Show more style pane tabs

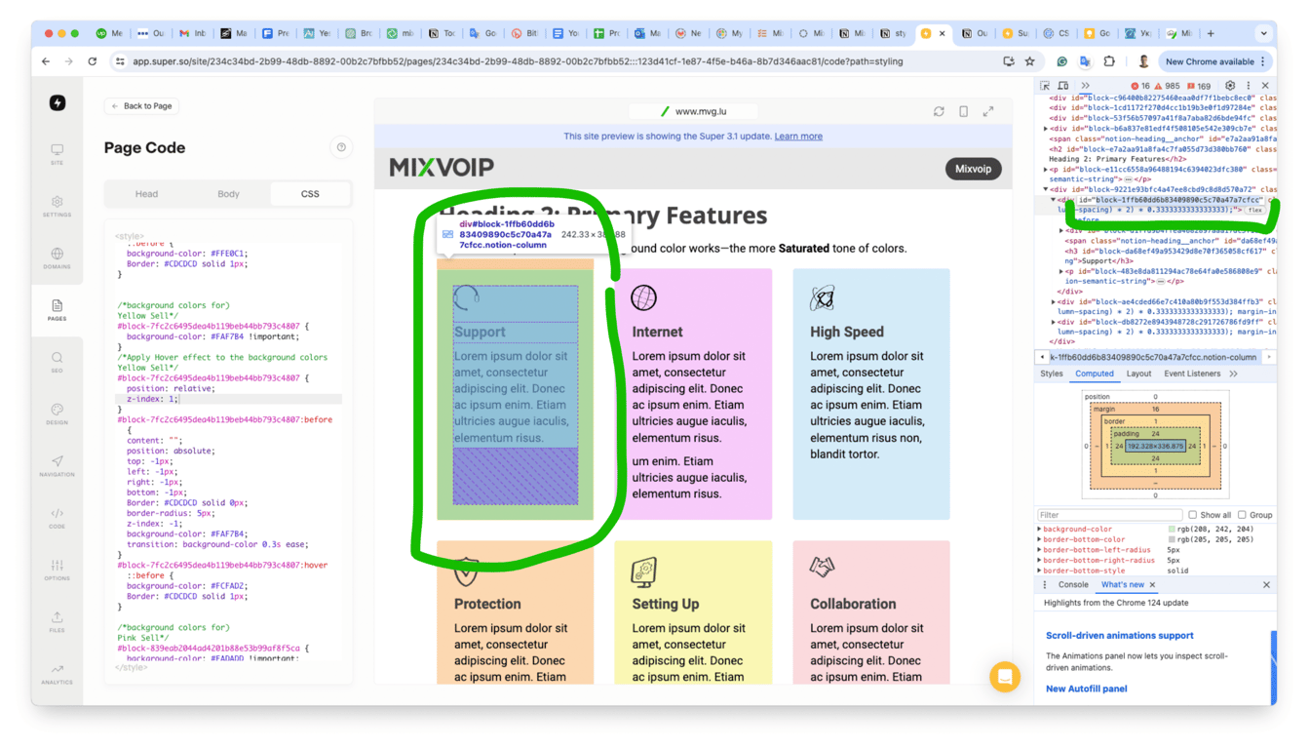(x=1234, y=374)
